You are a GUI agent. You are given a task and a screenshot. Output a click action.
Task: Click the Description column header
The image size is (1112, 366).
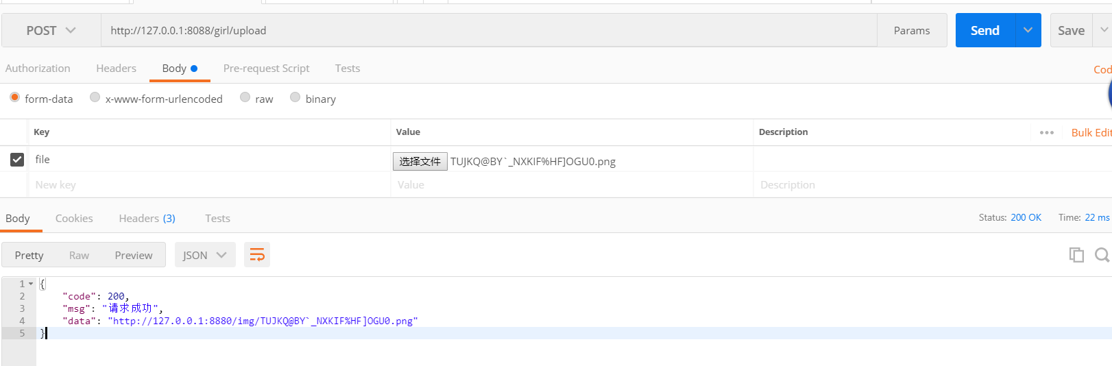click(x=783, y=132)
